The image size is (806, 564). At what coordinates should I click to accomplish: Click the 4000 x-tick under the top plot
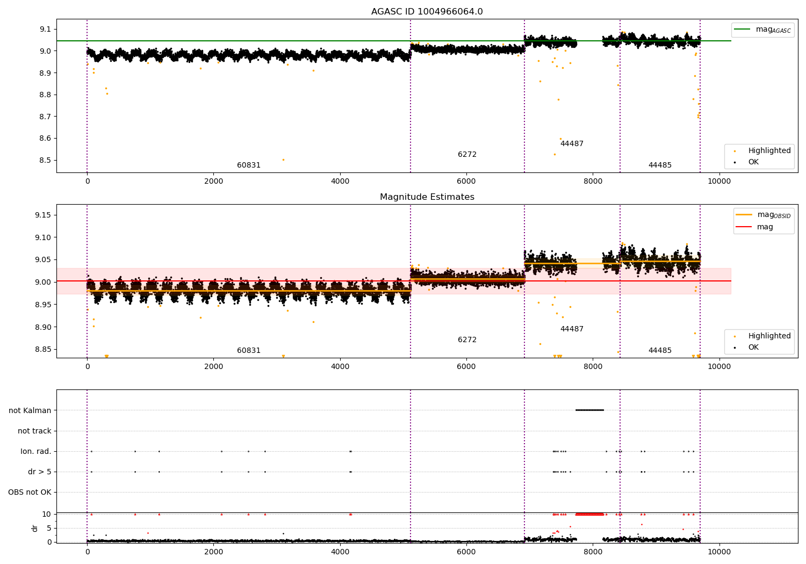340,182
